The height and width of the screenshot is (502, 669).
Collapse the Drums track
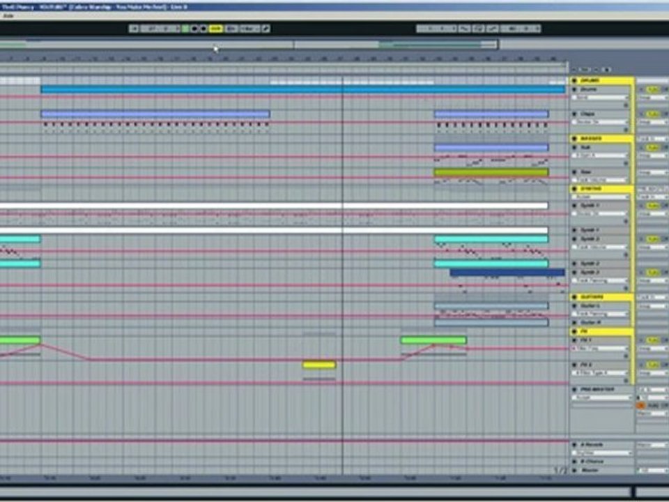[x=574, y=89]
